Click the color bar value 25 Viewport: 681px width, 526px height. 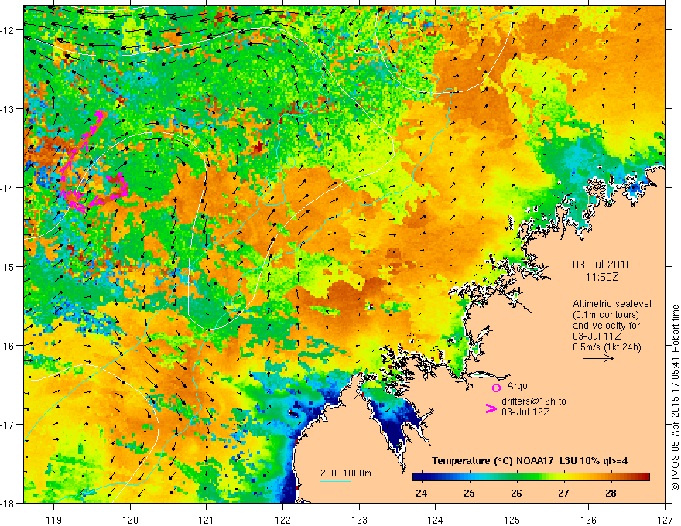point(469,494)
